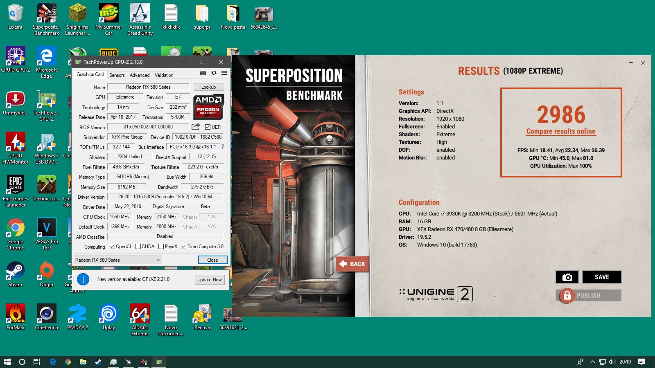Toggle the PhysX checkbox

pos(161,247)
